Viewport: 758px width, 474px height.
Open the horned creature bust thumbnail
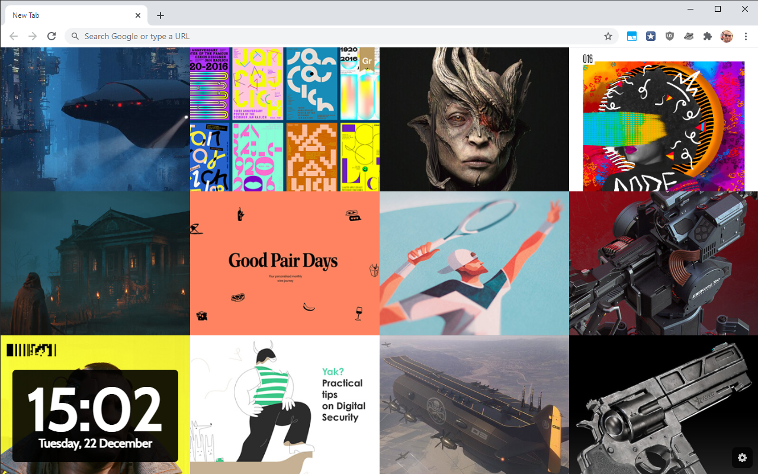click(x=474, y=119)
